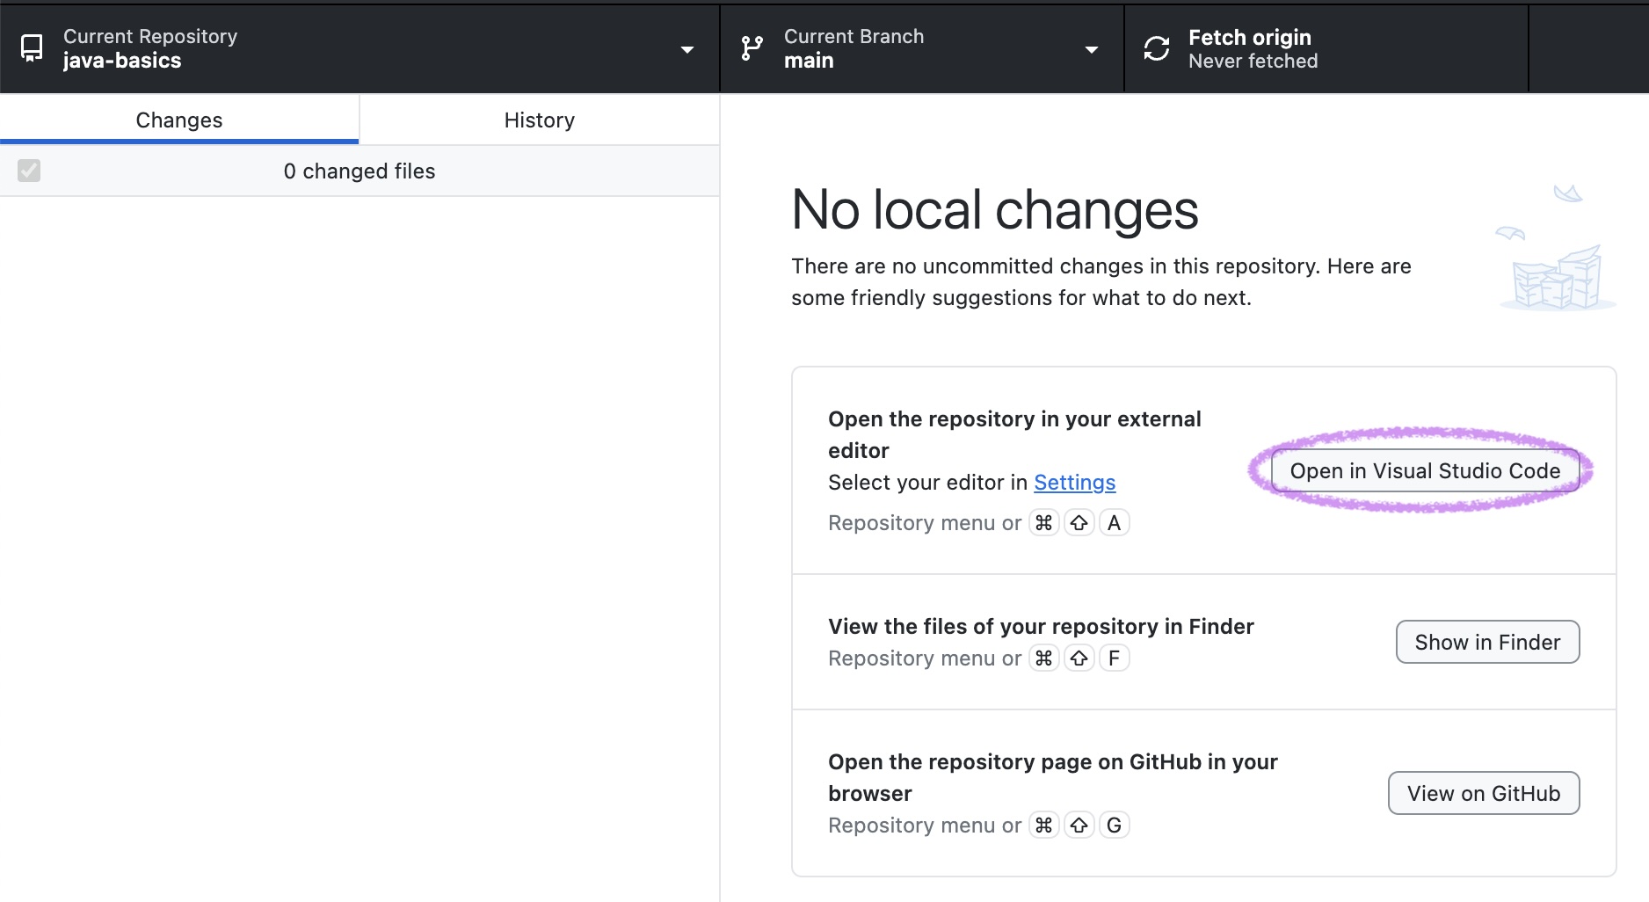Click the Shift key badge next to shortcut A

(x=1079, y=522)
